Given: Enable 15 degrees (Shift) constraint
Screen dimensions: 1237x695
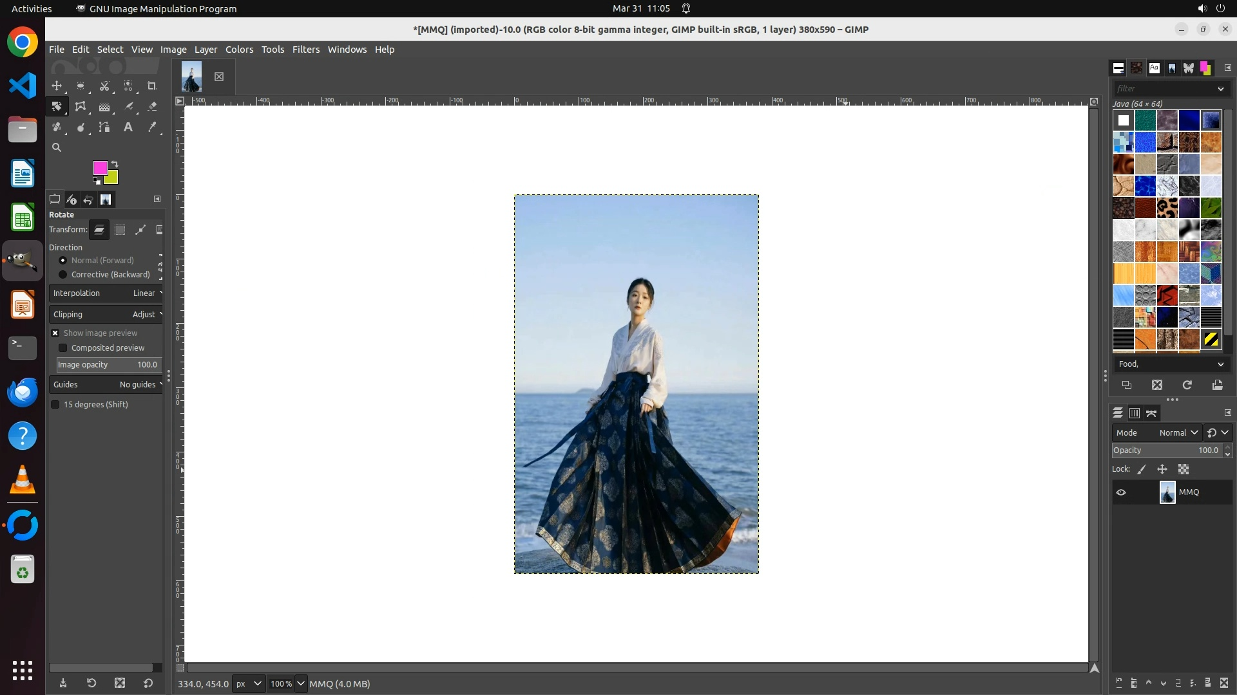Looking at the screenshot, I should point(55,405).
